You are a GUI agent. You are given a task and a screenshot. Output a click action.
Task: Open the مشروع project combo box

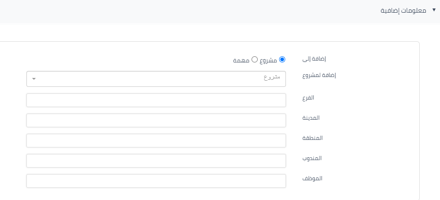156,79
